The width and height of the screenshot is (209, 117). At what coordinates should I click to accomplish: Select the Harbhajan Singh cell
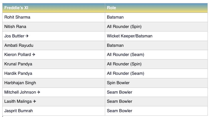54,83
